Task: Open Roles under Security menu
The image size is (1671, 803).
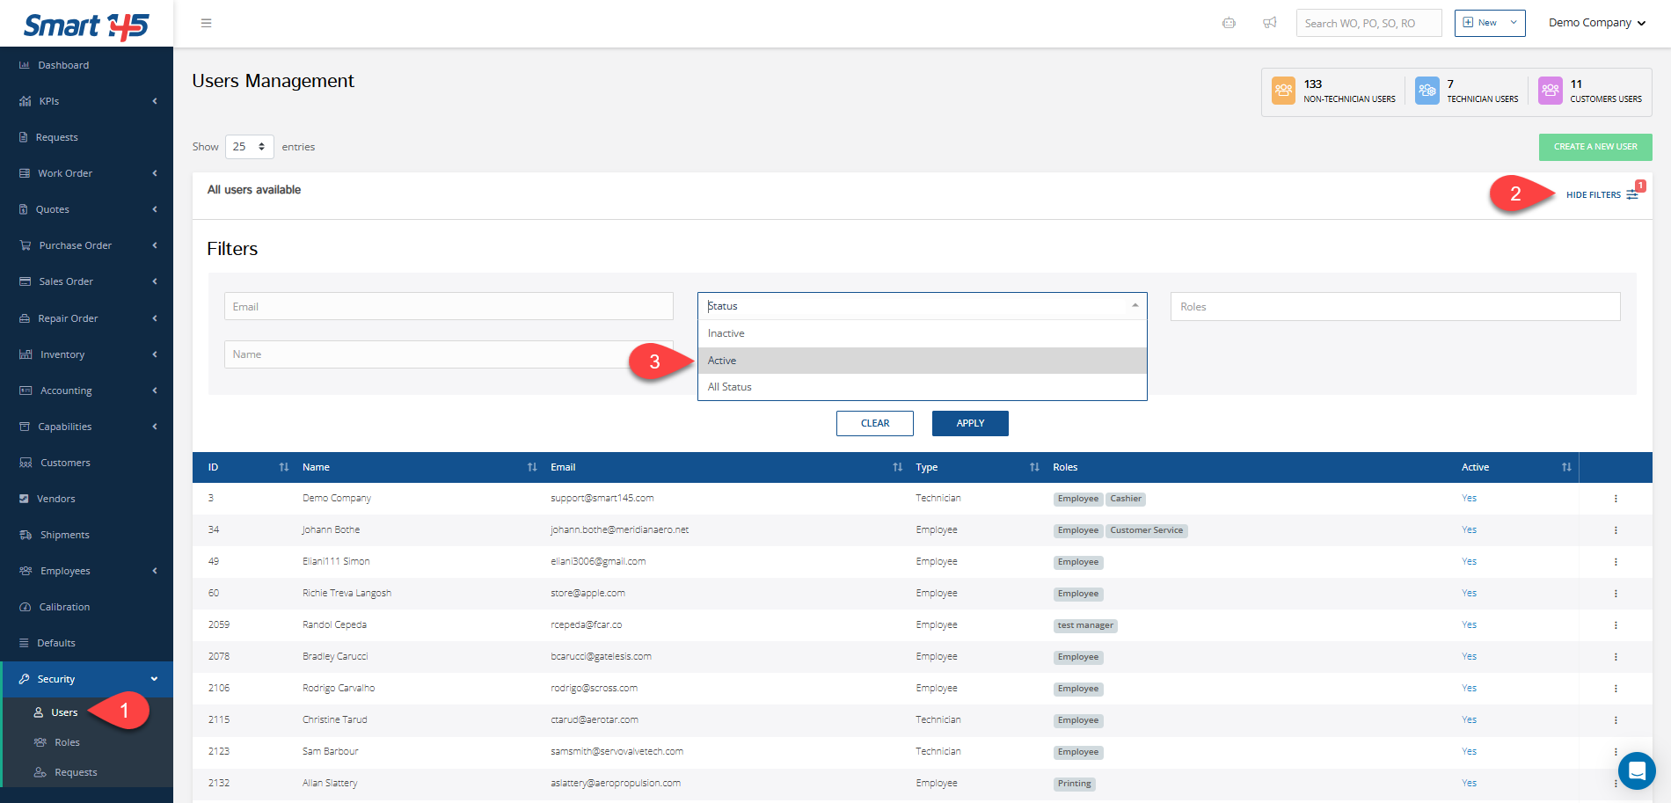Action: tap(67, 742)
